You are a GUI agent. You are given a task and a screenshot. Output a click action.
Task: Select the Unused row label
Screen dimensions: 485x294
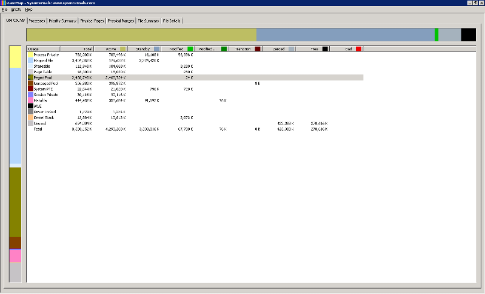tap(40, 123)
